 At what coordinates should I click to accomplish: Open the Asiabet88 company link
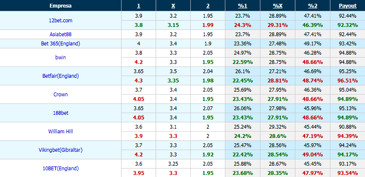click(x=60, y=34)
